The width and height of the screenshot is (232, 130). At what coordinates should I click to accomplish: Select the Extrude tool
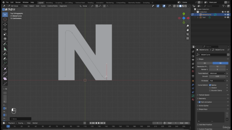click(x=5, y=64)
